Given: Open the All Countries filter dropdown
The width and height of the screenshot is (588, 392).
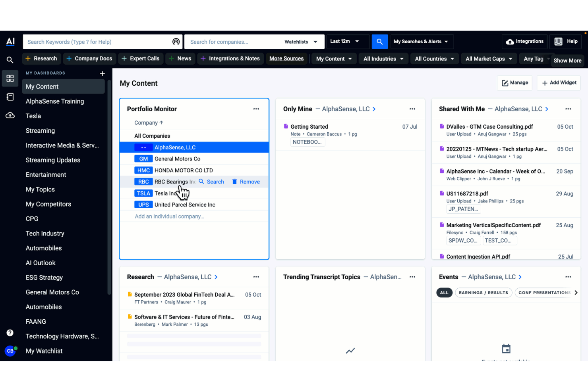Looking at the screenshot, I should tap(434, 58).
